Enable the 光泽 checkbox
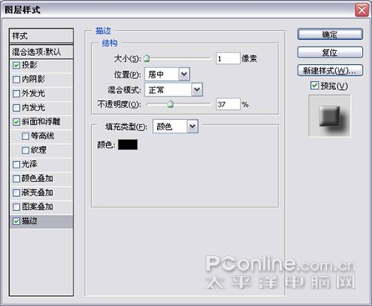The width and height of the screenshot is (372, 306). [16, 164]
